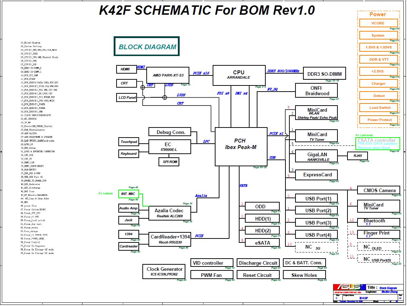
Task: Click the 'CardReader+1394 Ricoh R5U230' block
Action: (x=170, y=240)
